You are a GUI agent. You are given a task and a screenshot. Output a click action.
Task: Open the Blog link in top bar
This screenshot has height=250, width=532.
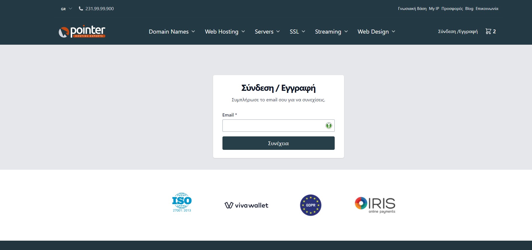point(469,8)
